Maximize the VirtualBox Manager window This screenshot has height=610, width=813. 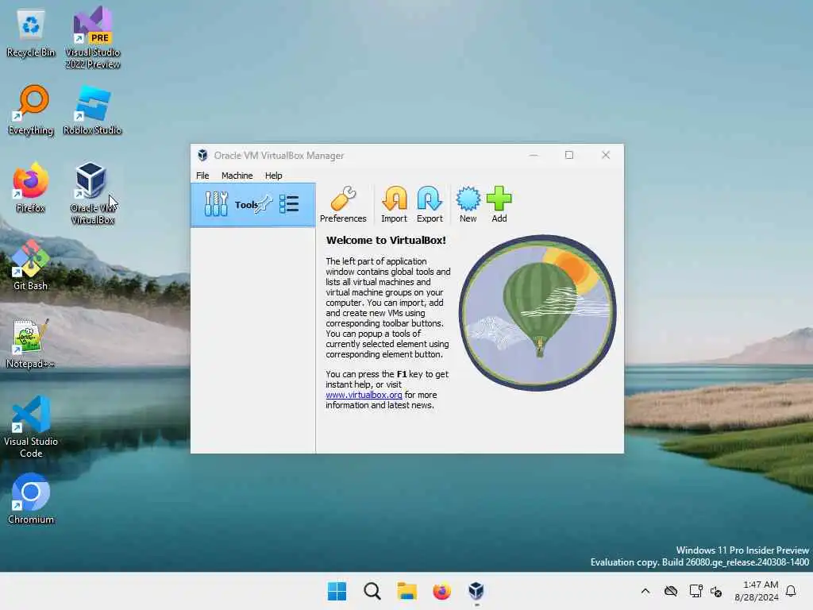click(x=568, y=155)
